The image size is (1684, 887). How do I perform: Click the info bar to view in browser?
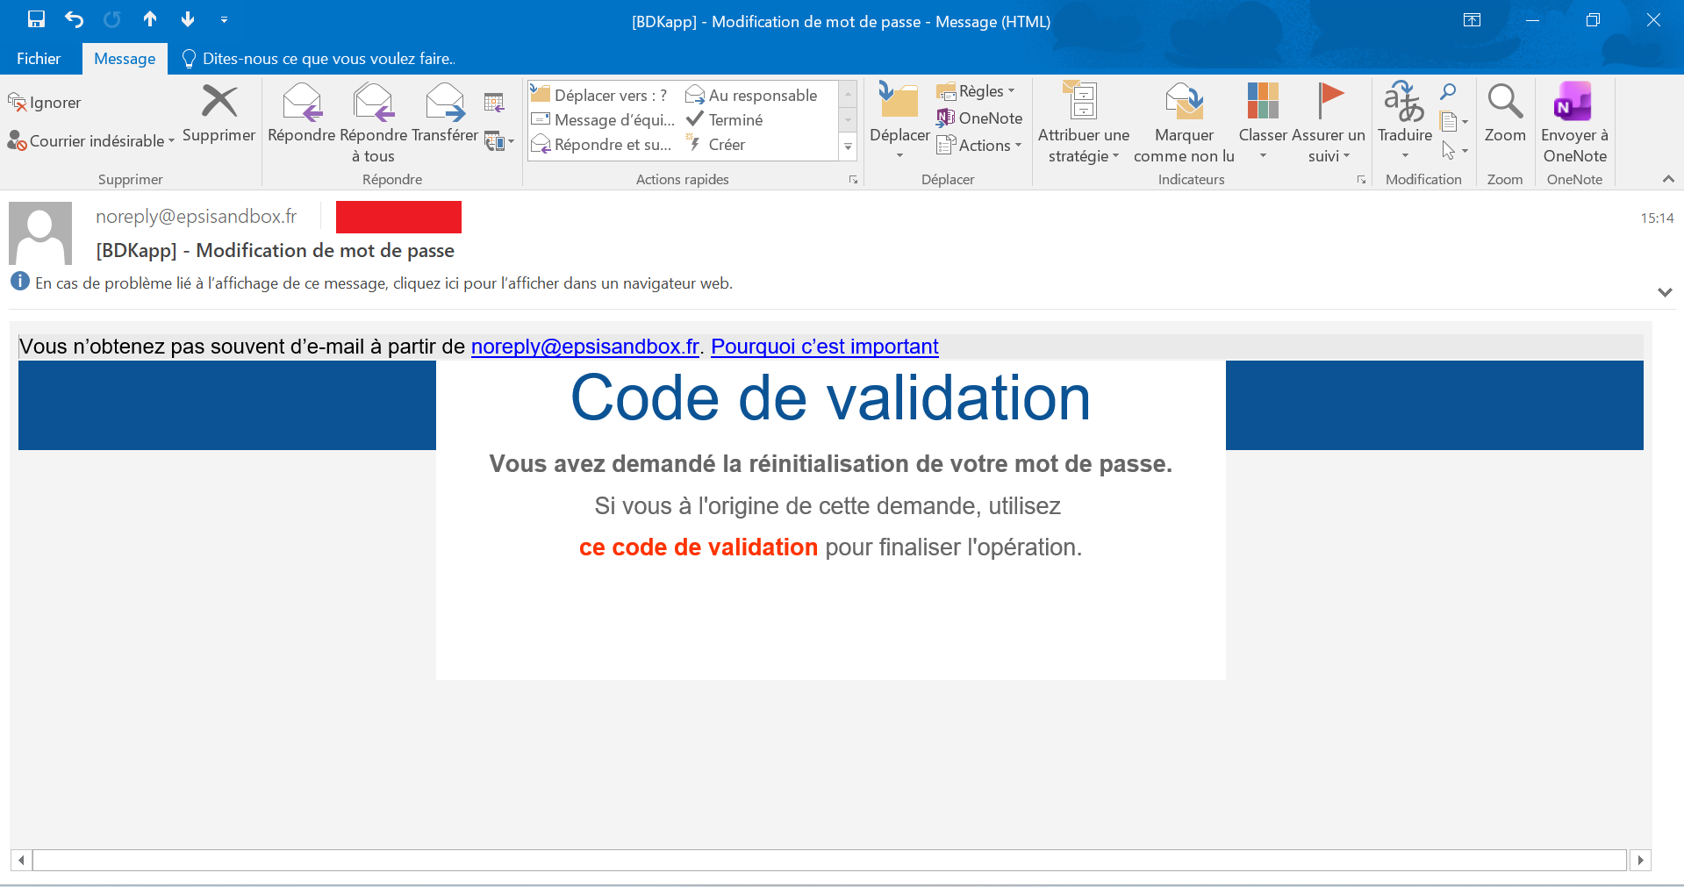(x=383, y=283)
